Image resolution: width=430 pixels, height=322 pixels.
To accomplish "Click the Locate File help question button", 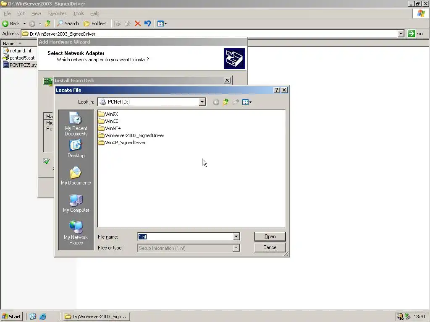I will [277, 90].
